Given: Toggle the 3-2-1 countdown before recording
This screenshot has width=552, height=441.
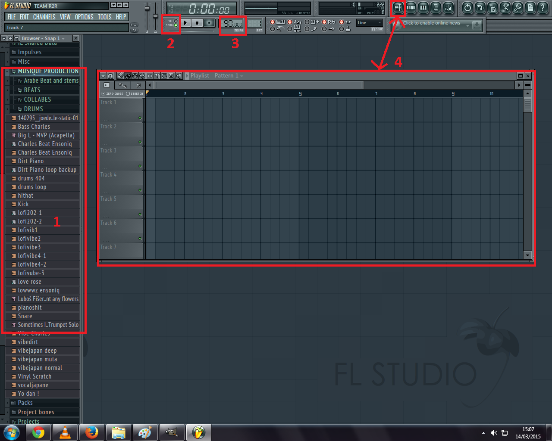Looking at the screenshot, I should [290, 22].
